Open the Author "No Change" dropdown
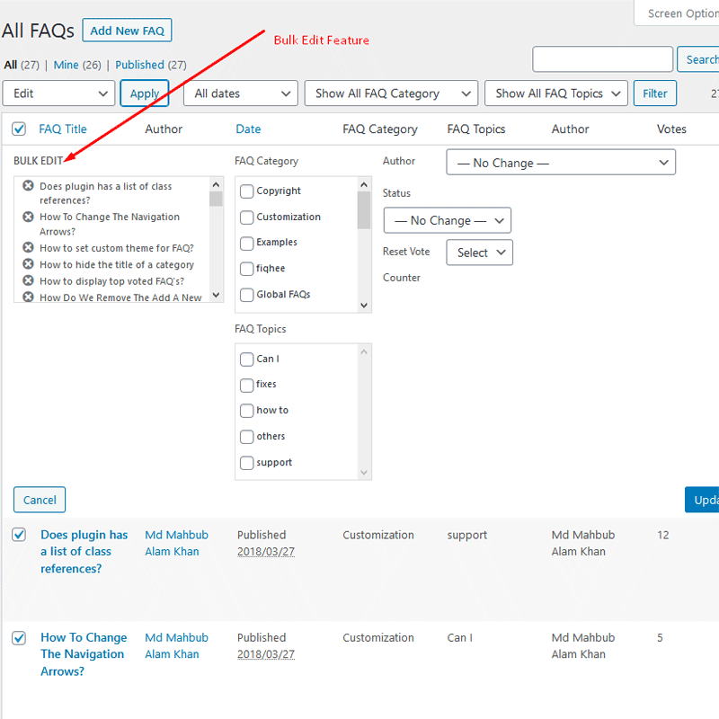 pyautogui.click(x=560, y=162)
